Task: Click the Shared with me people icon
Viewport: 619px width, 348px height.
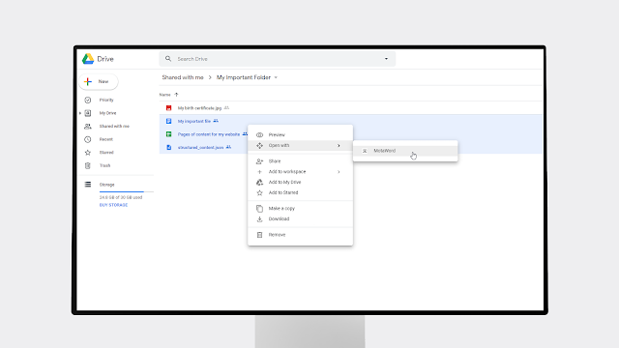Action: [x=88, y=127]
